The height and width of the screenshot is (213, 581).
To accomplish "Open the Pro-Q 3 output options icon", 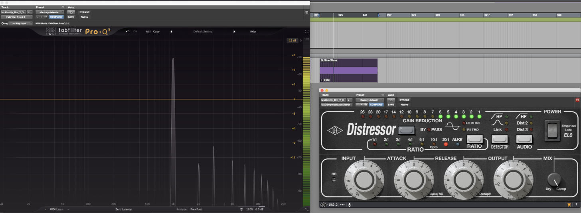I will coord(241,209).
